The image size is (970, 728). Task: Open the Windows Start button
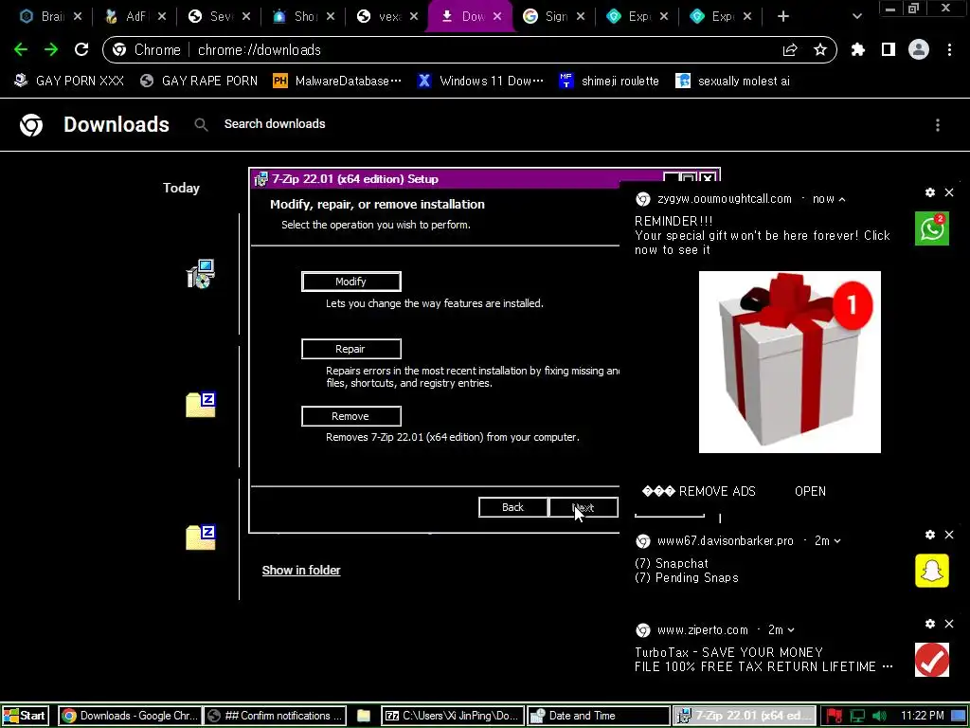pyautogui.click(x=25, y=717)
